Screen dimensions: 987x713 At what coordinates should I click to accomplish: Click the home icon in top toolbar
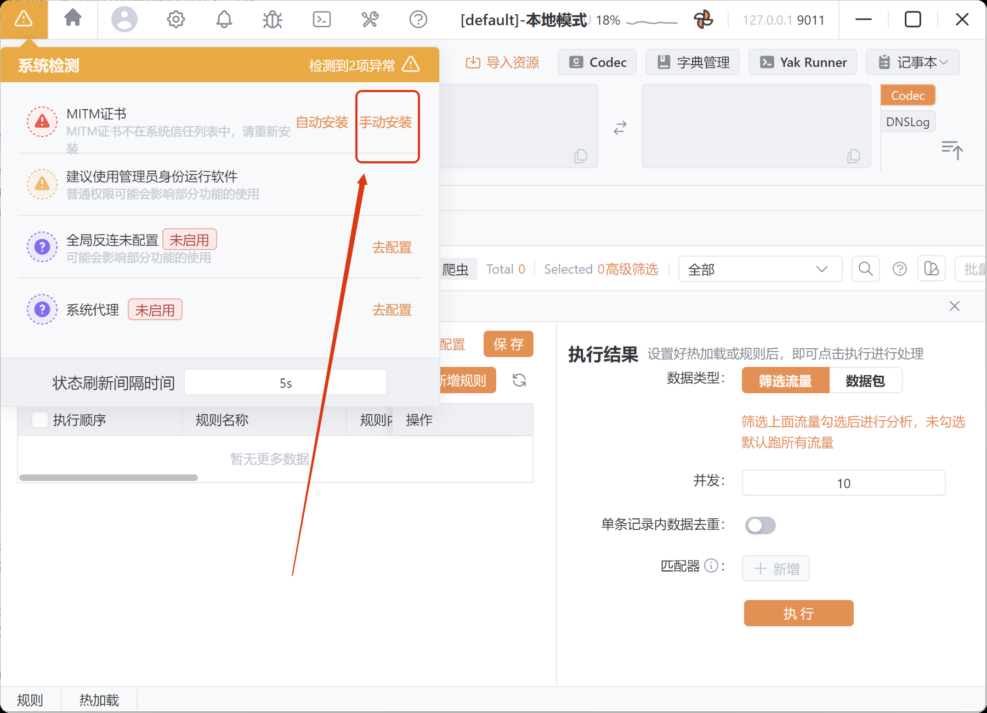[x=72, y=19]
